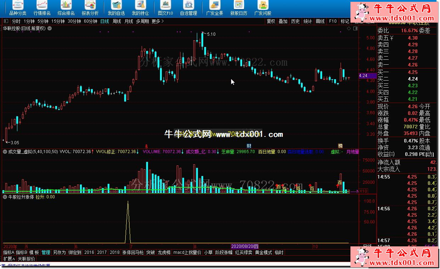Open the 牛股拉升涨停 indicator dropdown arrow
Viewport: 440px width, 269px height.
coord(5,197)
